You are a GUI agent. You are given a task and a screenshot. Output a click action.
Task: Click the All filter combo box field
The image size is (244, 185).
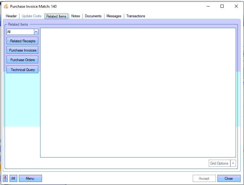click(20, 32)
